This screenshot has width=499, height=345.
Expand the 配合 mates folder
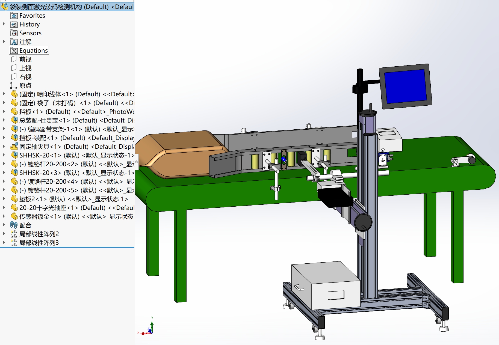pyautogui.click(x=4, y=225)
